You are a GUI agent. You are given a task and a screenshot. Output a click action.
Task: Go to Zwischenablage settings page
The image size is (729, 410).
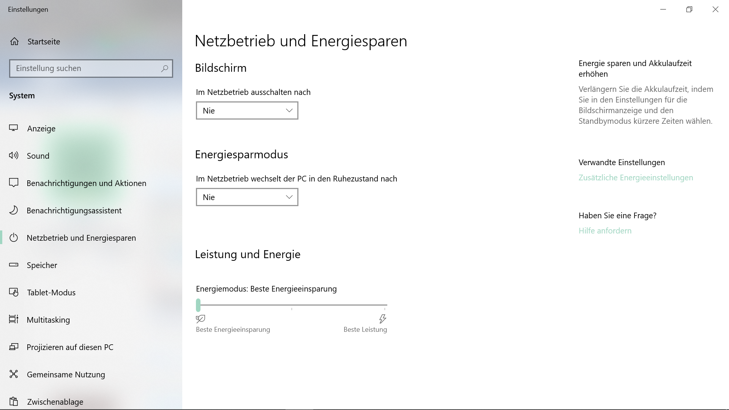click(55, 402)
